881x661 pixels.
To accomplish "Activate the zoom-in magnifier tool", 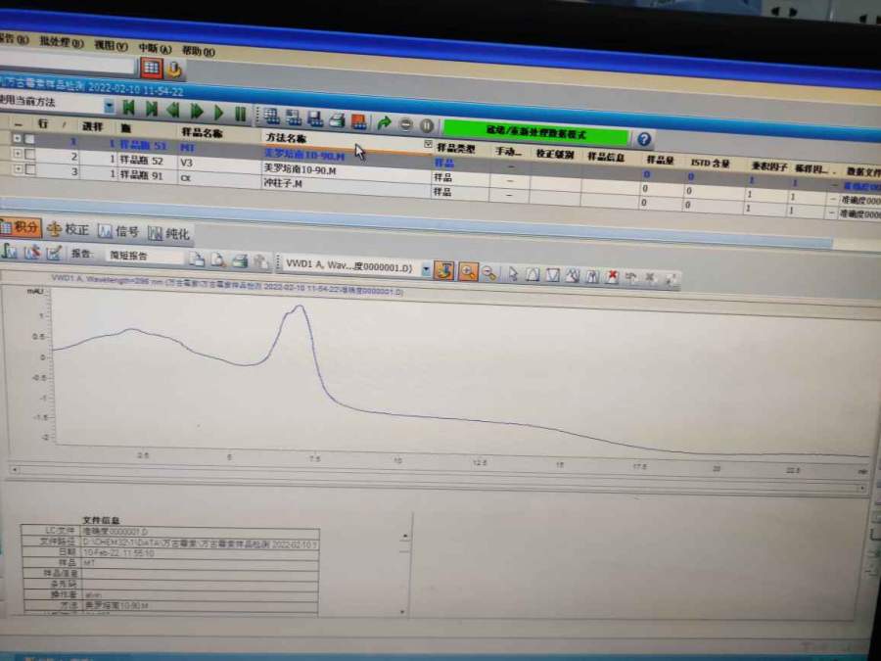I will point(468,272).
